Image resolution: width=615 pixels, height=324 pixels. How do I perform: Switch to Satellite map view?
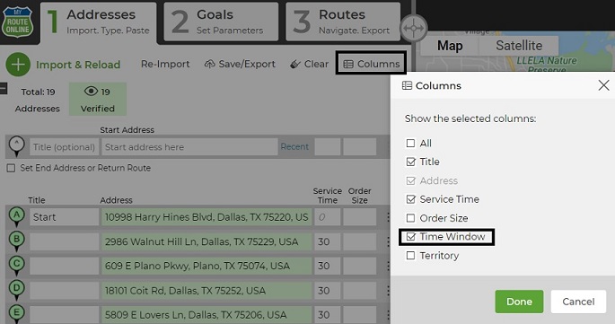(x=519, y=46)
